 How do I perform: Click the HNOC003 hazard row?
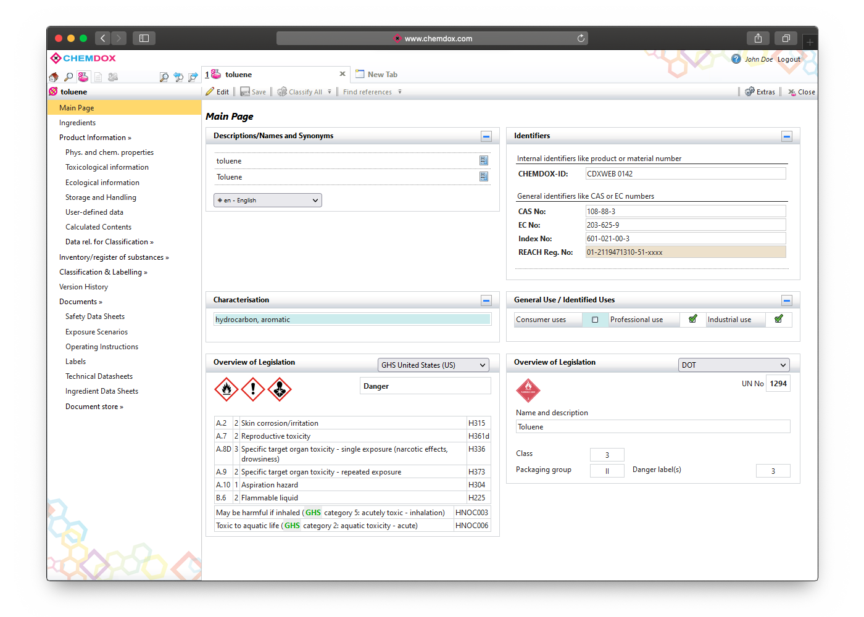point(352,513)
